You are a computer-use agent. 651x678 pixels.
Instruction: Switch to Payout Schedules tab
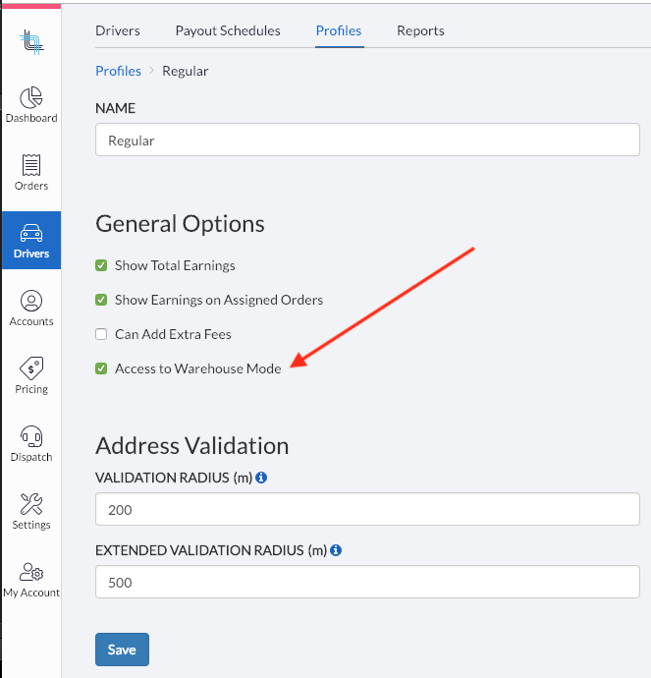(228, 30)
